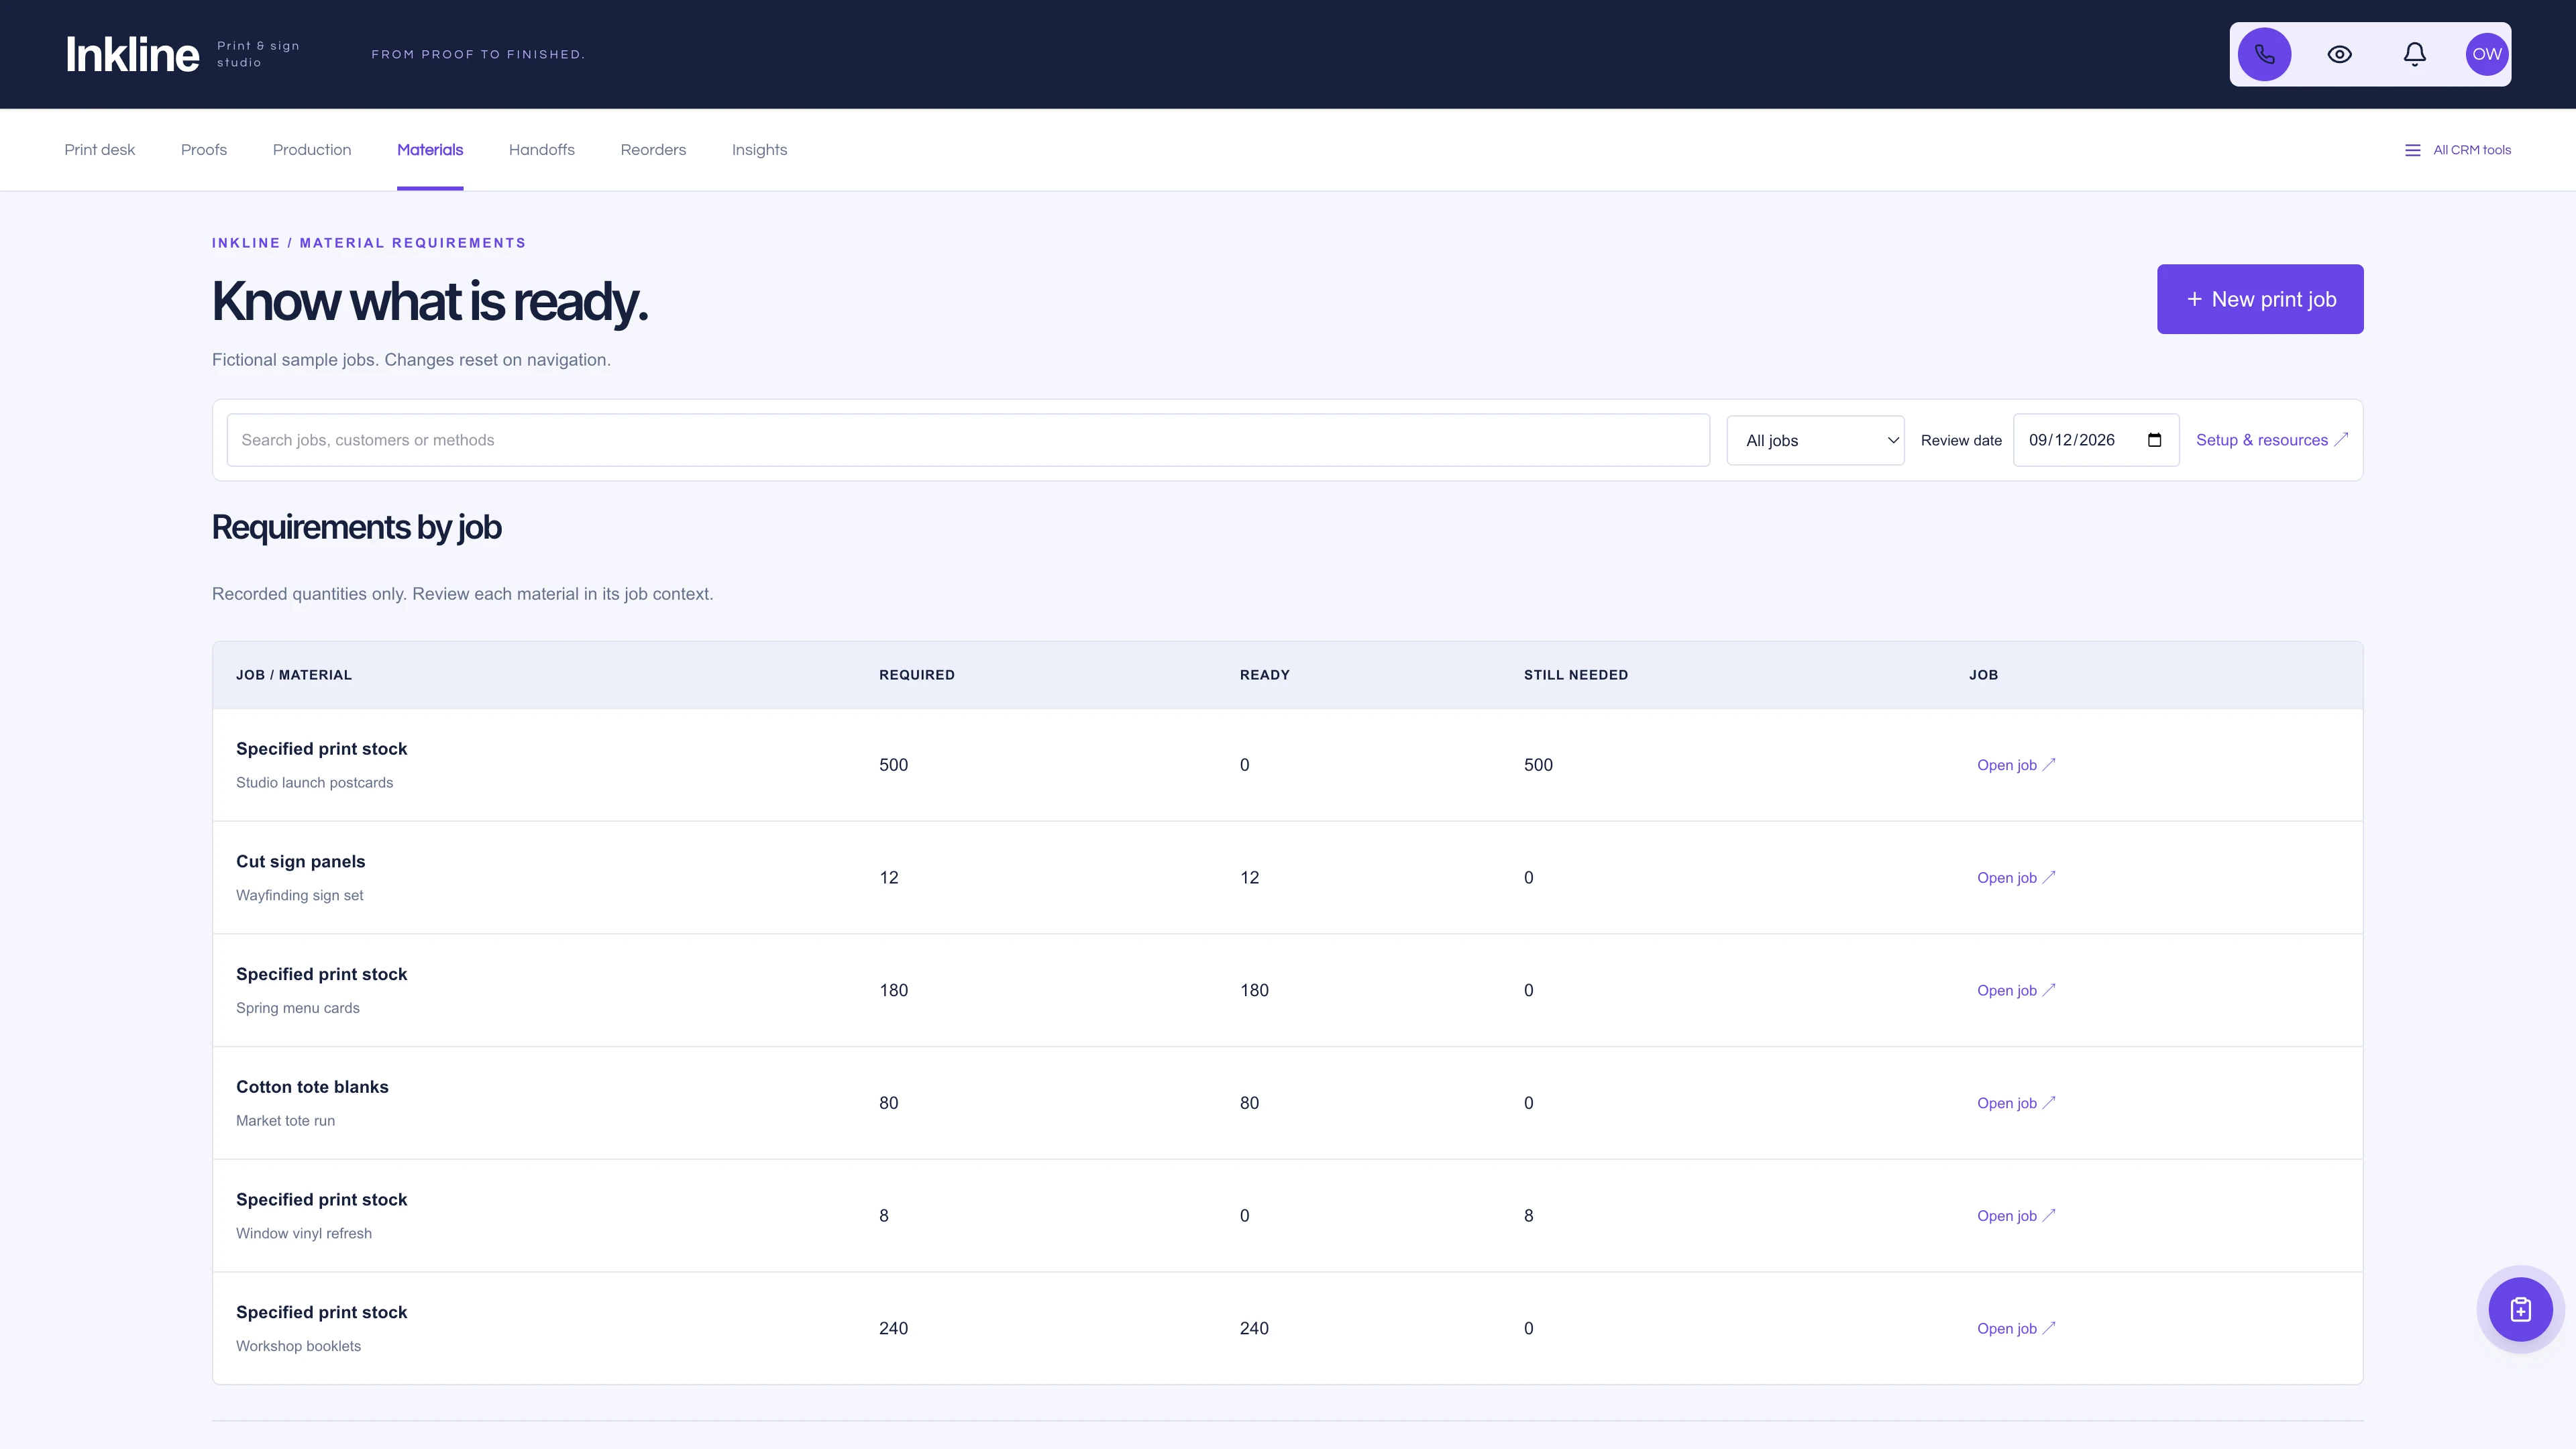Open the Production tab
The width and height of the screenshot is (2576, 1449).
[312, 150]
